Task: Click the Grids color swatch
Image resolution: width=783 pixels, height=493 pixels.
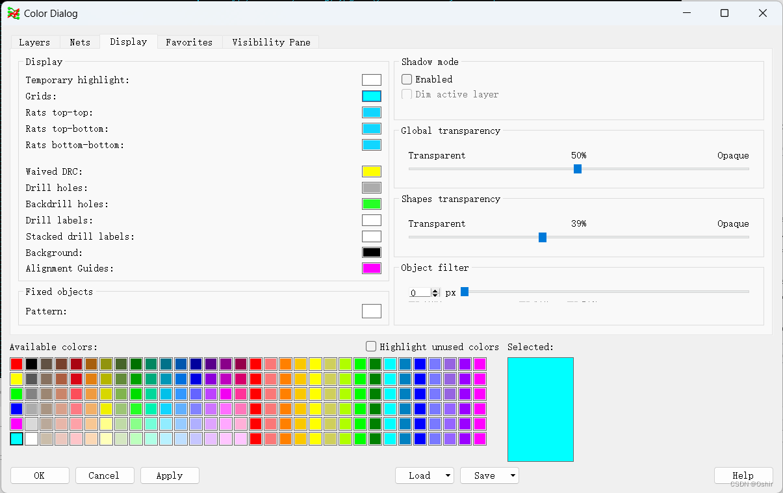Action: coord(371,96)
